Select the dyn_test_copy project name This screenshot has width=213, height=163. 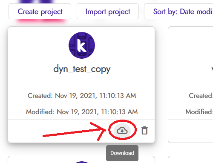click(82, 69)
